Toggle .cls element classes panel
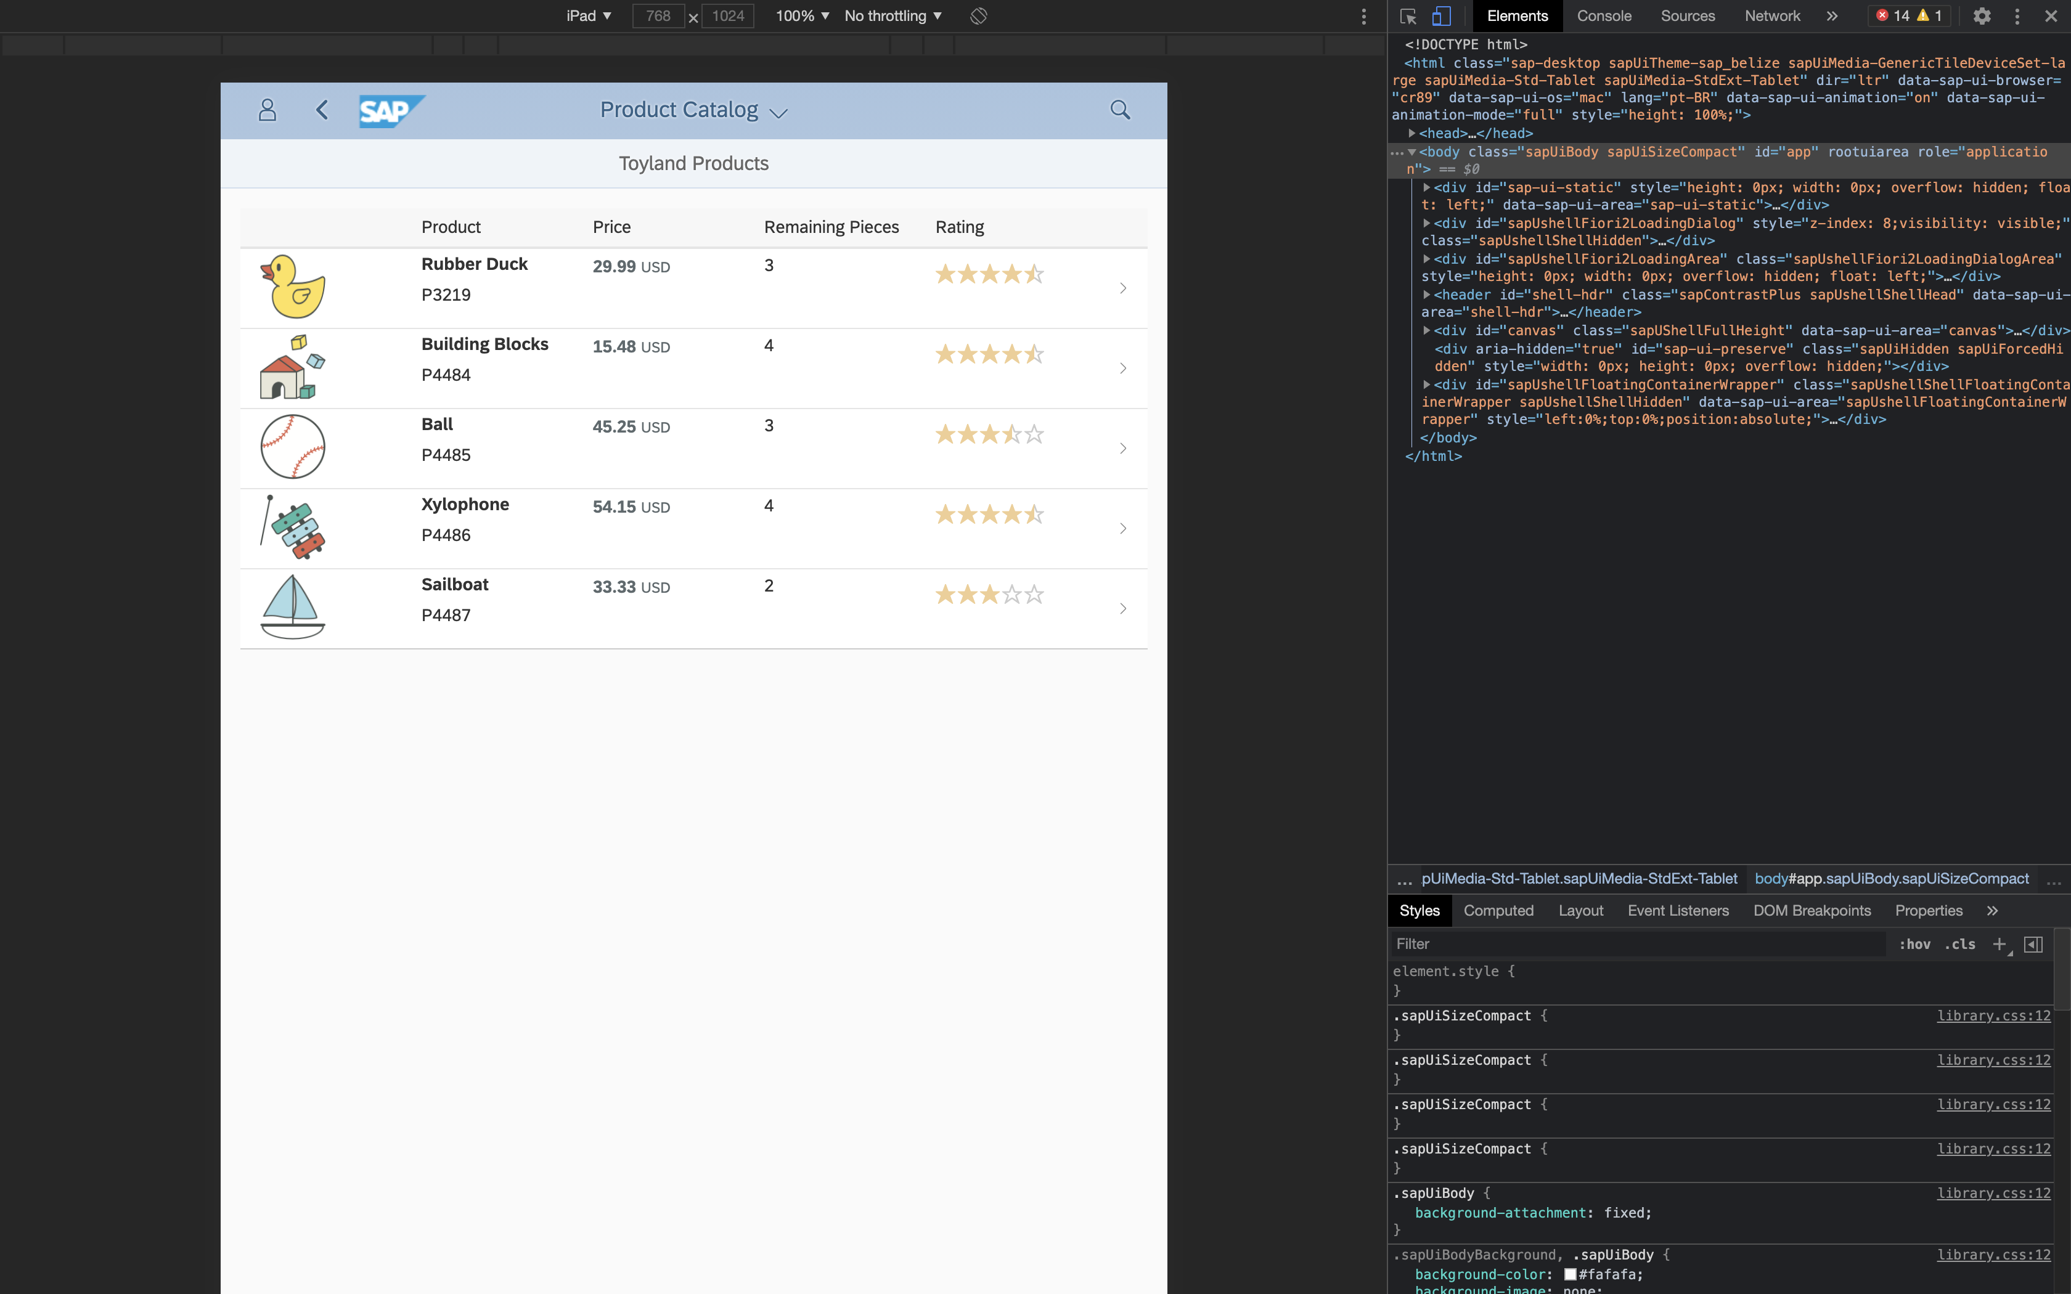Viewport: 2071px width, 1294px height. click(x=1960, y=944)
